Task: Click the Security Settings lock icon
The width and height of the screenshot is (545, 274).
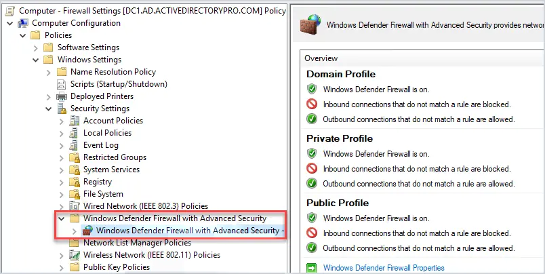Action: click(x=62, y=109)
